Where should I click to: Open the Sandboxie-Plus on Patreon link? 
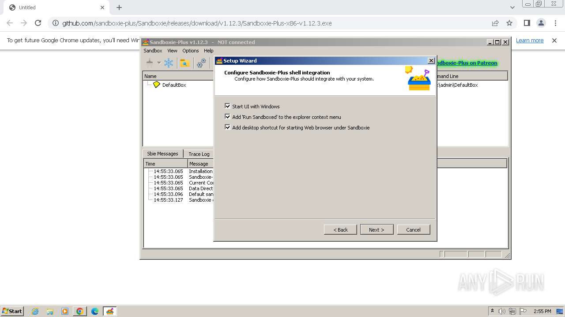[467, 63]
